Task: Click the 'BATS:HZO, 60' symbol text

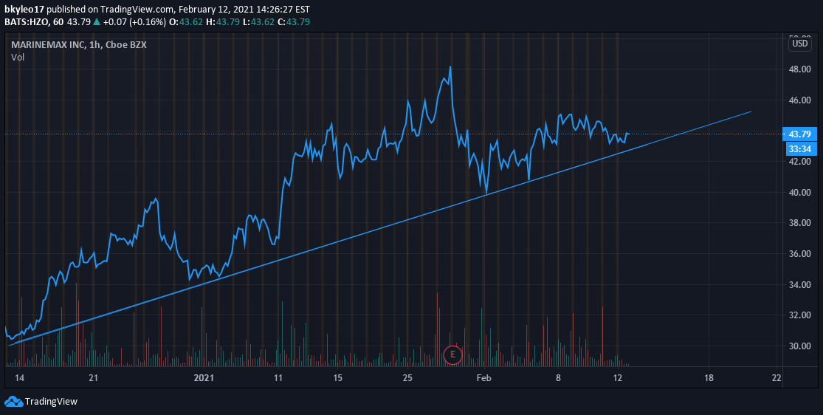Action: (x=34, y=21)
